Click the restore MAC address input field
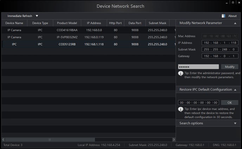The height and width of the screenshot is (149, 242). click(198, 103)
